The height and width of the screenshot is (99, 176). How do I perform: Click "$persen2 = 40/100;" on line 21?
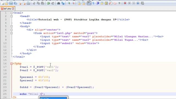coord(35,81)
